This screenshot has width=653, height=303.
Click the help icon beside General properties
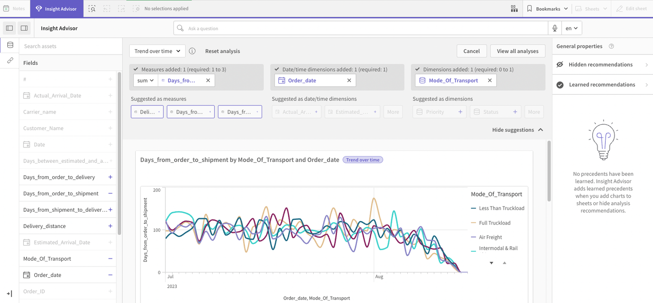pos(611,46)
